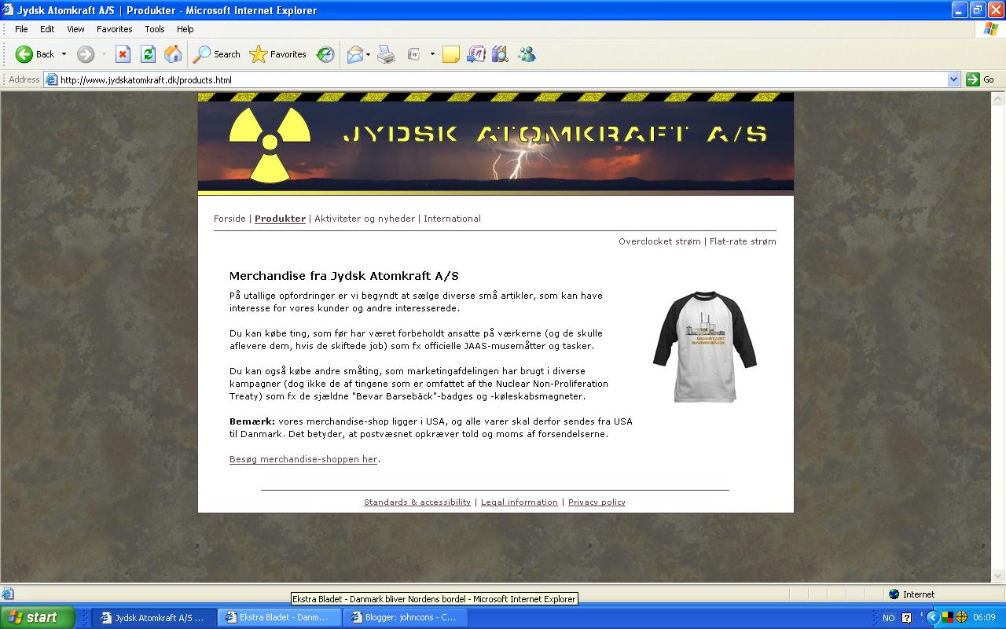Open the Privacy policy footer link
The width and height of the screenshot is (1006, 629).
click(x=597, y=502)
